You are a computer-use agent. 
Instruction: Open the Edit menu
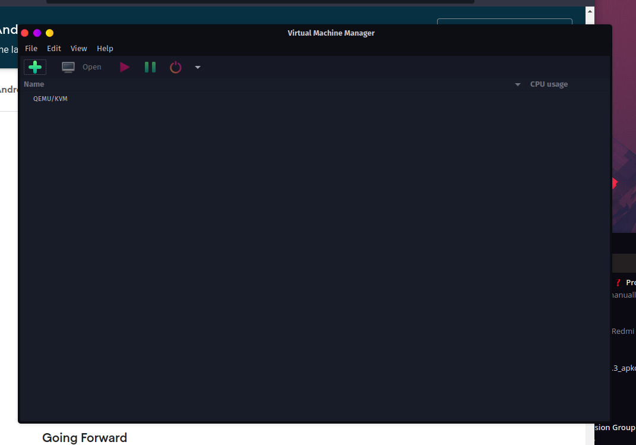coord(54,48)
